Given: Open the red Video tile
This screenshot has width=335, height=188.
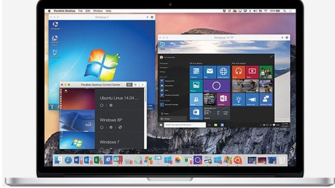Looking at the screenshot, I should coord(252,72).
